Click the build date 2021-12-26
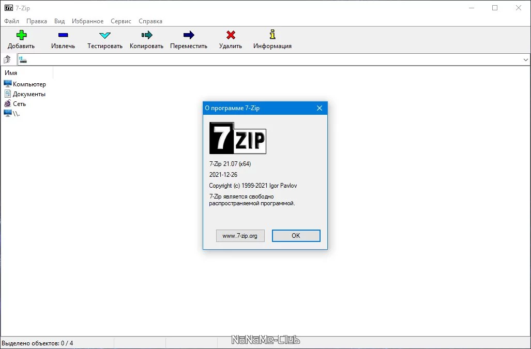Viewport: 531px width, 349px height. pos(223,175)
